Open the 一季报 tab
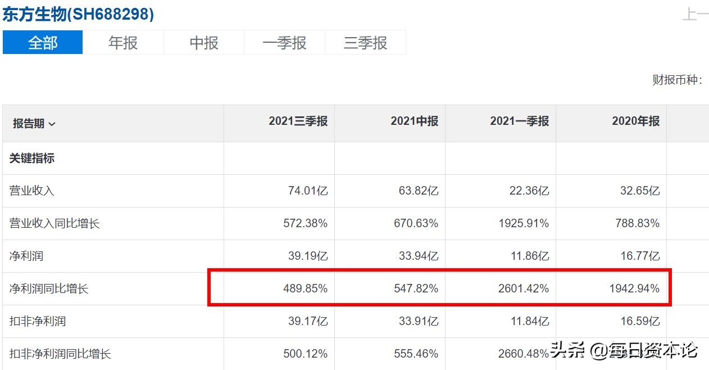 pos(284,43)
